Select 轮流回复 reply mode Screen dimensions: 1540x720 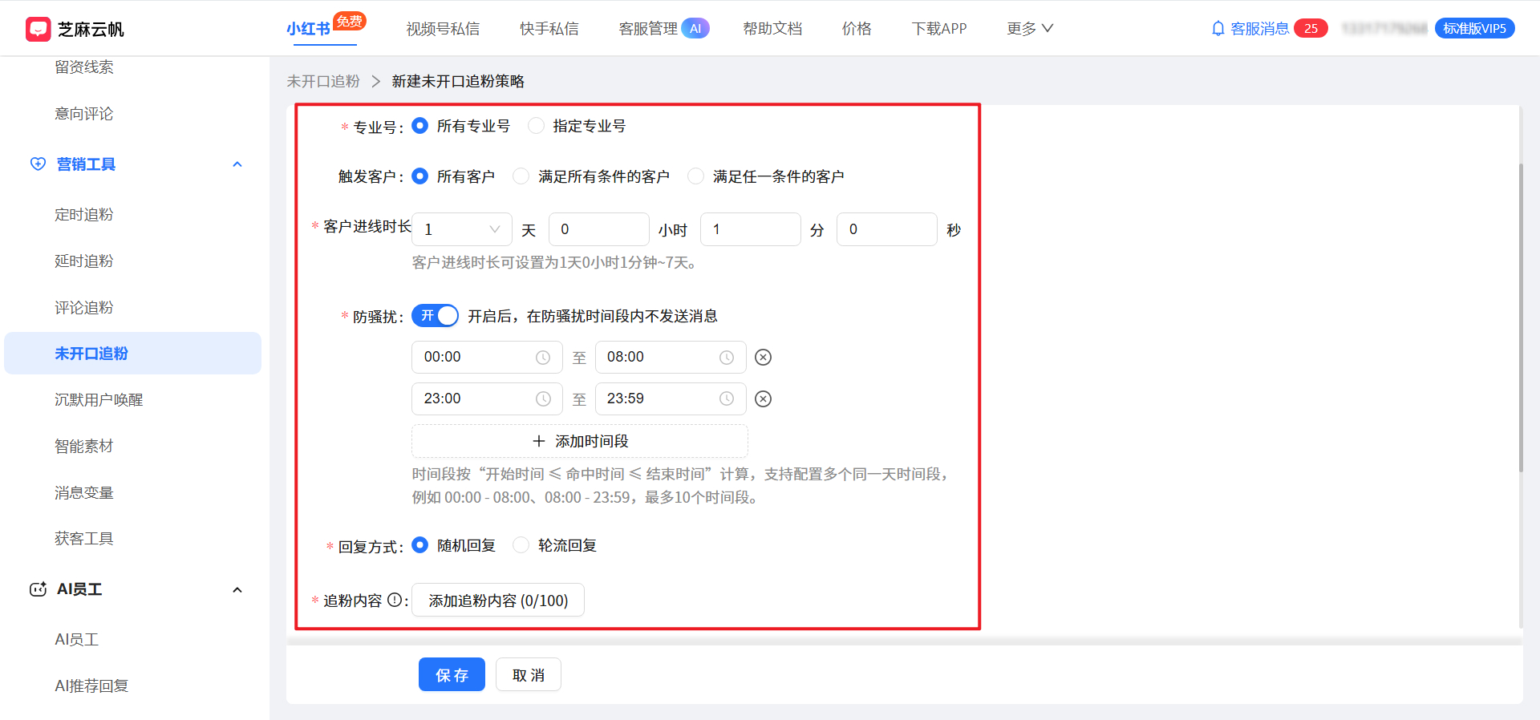(x=521, y=545)
